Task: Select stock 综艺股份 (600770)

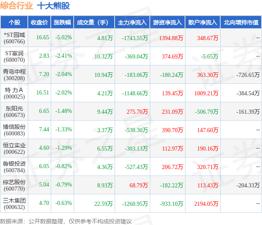Action: (14, 185)
